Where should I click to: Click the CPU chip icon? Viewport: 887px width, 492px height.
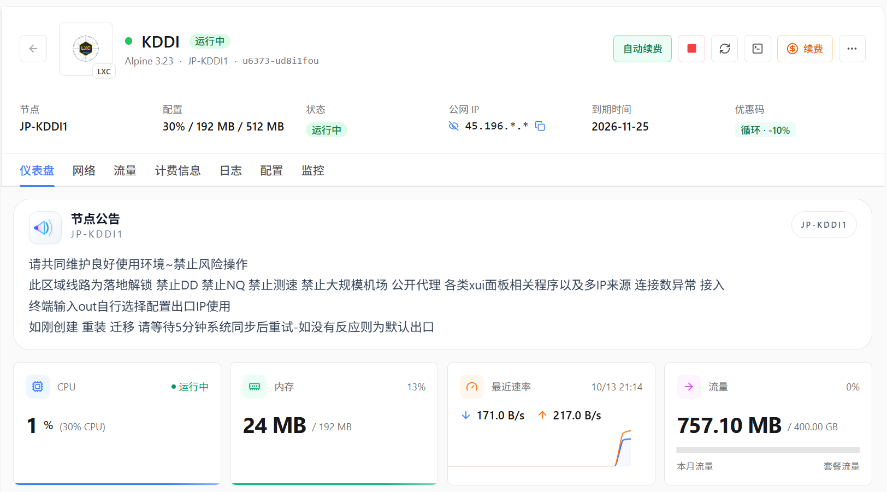(38, 387)
